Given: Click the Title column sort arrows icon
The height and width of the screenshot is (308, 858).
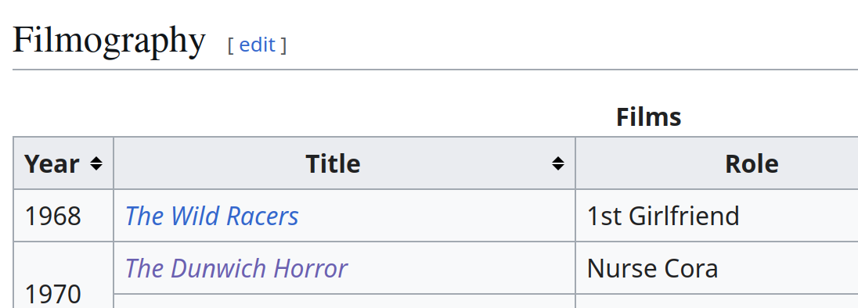Looking at the screenshot, I should [x=557, y=163].
